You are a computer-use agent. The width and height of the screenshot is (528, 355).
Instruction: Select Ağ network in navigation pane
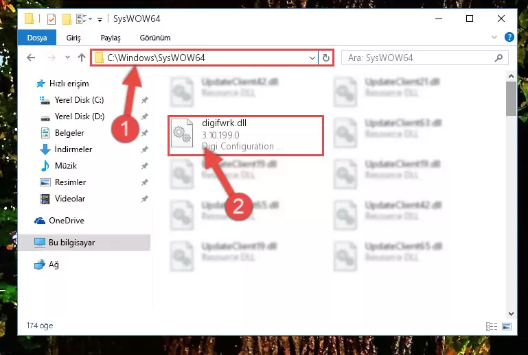point(54,265)
